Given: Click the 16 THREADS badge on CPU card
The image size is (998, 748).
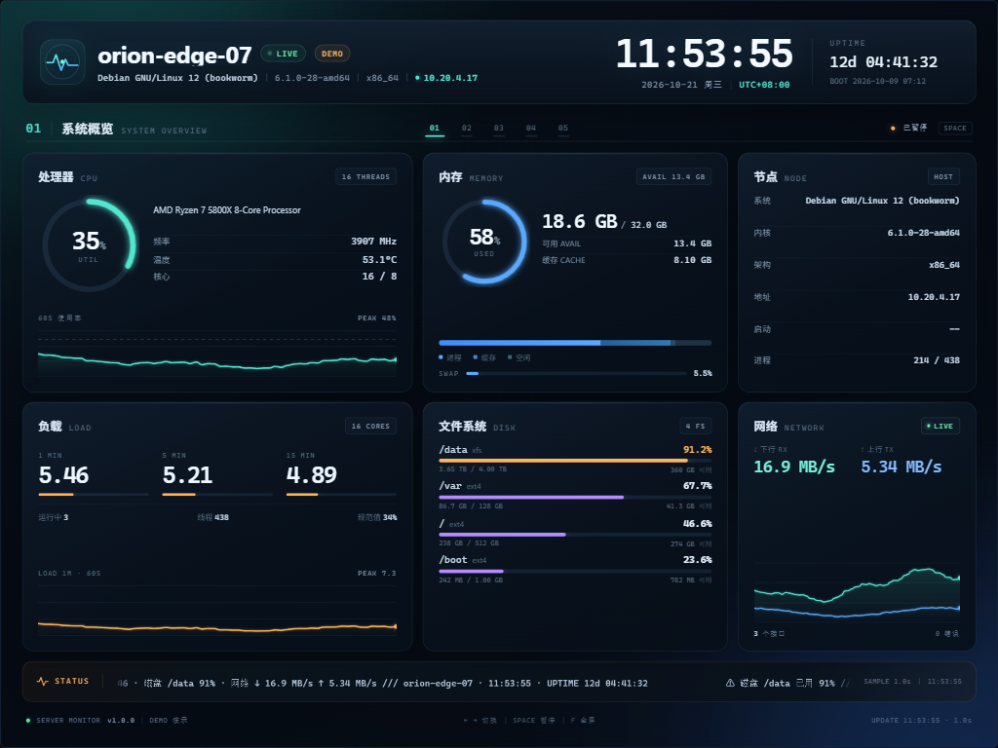Looking at the screenshot, I should (x=366, y=177).
